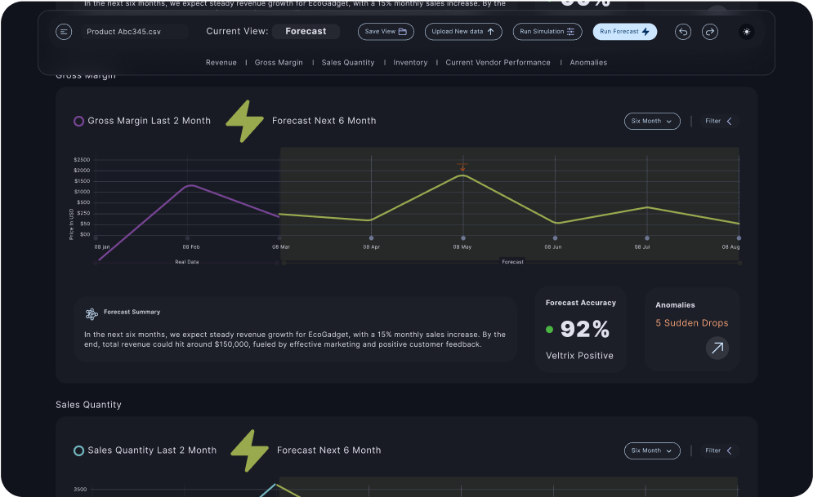This screenshot has height=497, width=813.
Task: Click the 5 Sudden Drops link
Action: (x=692, y=323)
